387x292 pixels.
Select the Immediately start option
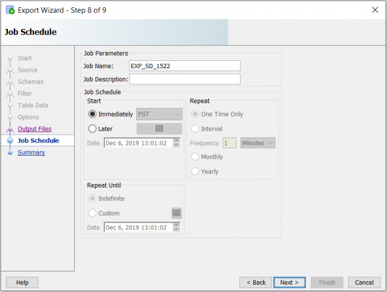(93, 114)
